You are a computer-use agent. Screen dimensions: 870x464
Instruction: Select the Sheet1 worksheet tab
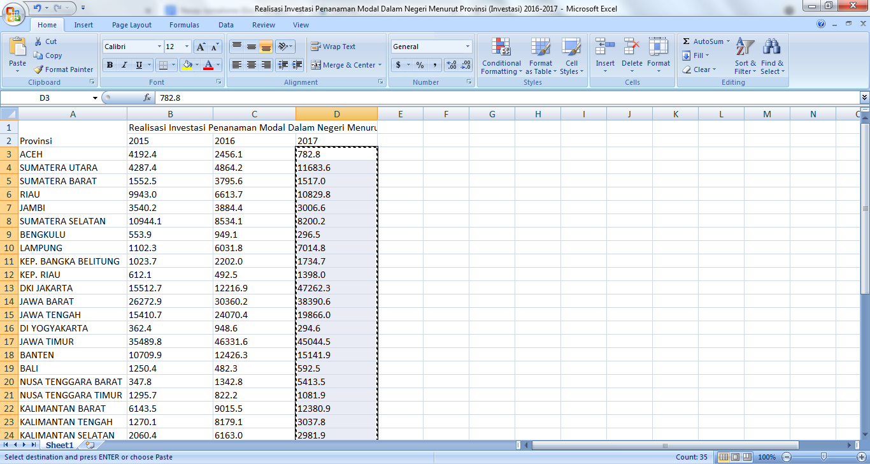[x=59, y=445]
